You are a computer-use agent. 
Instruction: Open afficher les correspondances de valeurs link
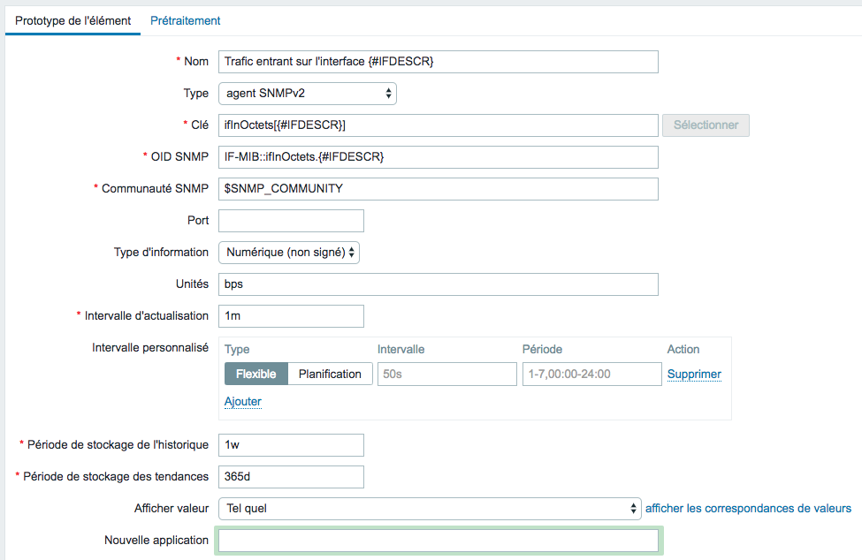pos(748,509)
